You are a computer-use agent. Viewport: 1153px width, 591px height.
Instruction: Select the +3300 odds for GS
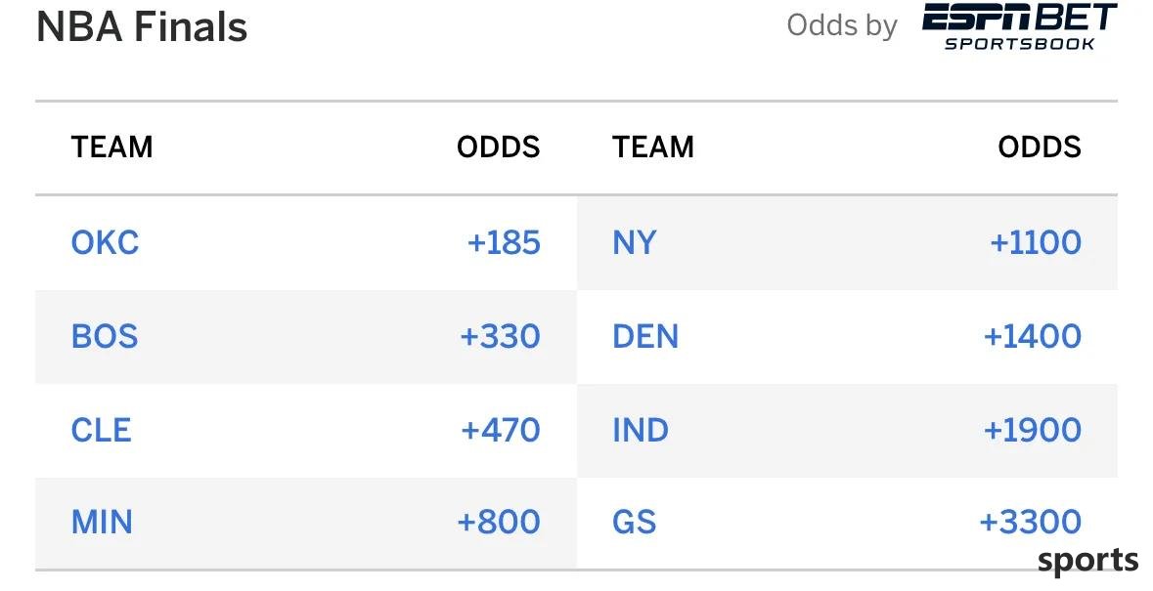(1030, 523)
